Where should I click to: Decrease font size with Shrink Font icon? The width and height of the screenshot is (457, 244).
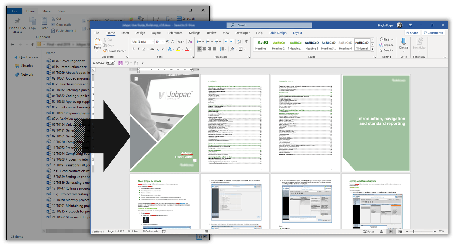173,41
